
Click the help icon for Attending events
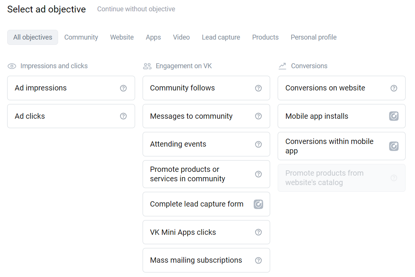(258, 144)
